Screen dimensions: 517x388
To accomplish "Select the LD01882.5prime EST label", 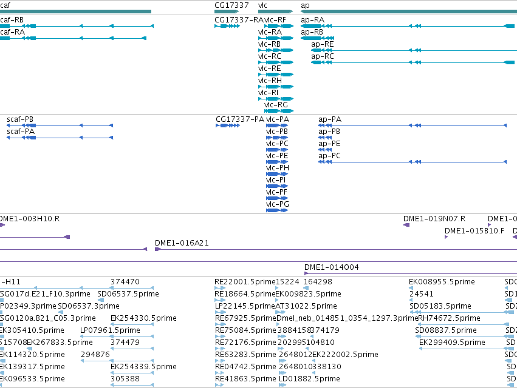I will click(x=309, y=379).
